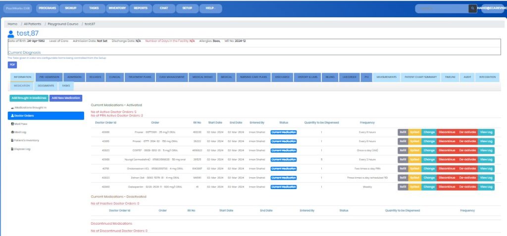Discontinue doctor order 43806
Screen dimensions: 507x236
click(446, 132)
